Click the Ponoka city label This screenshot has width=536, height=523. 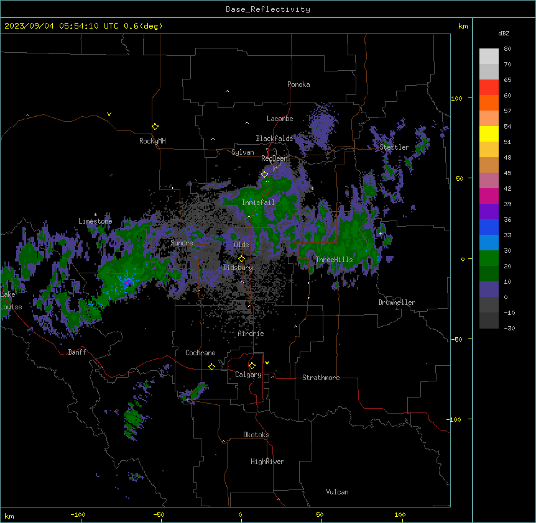tap(298, 84)
